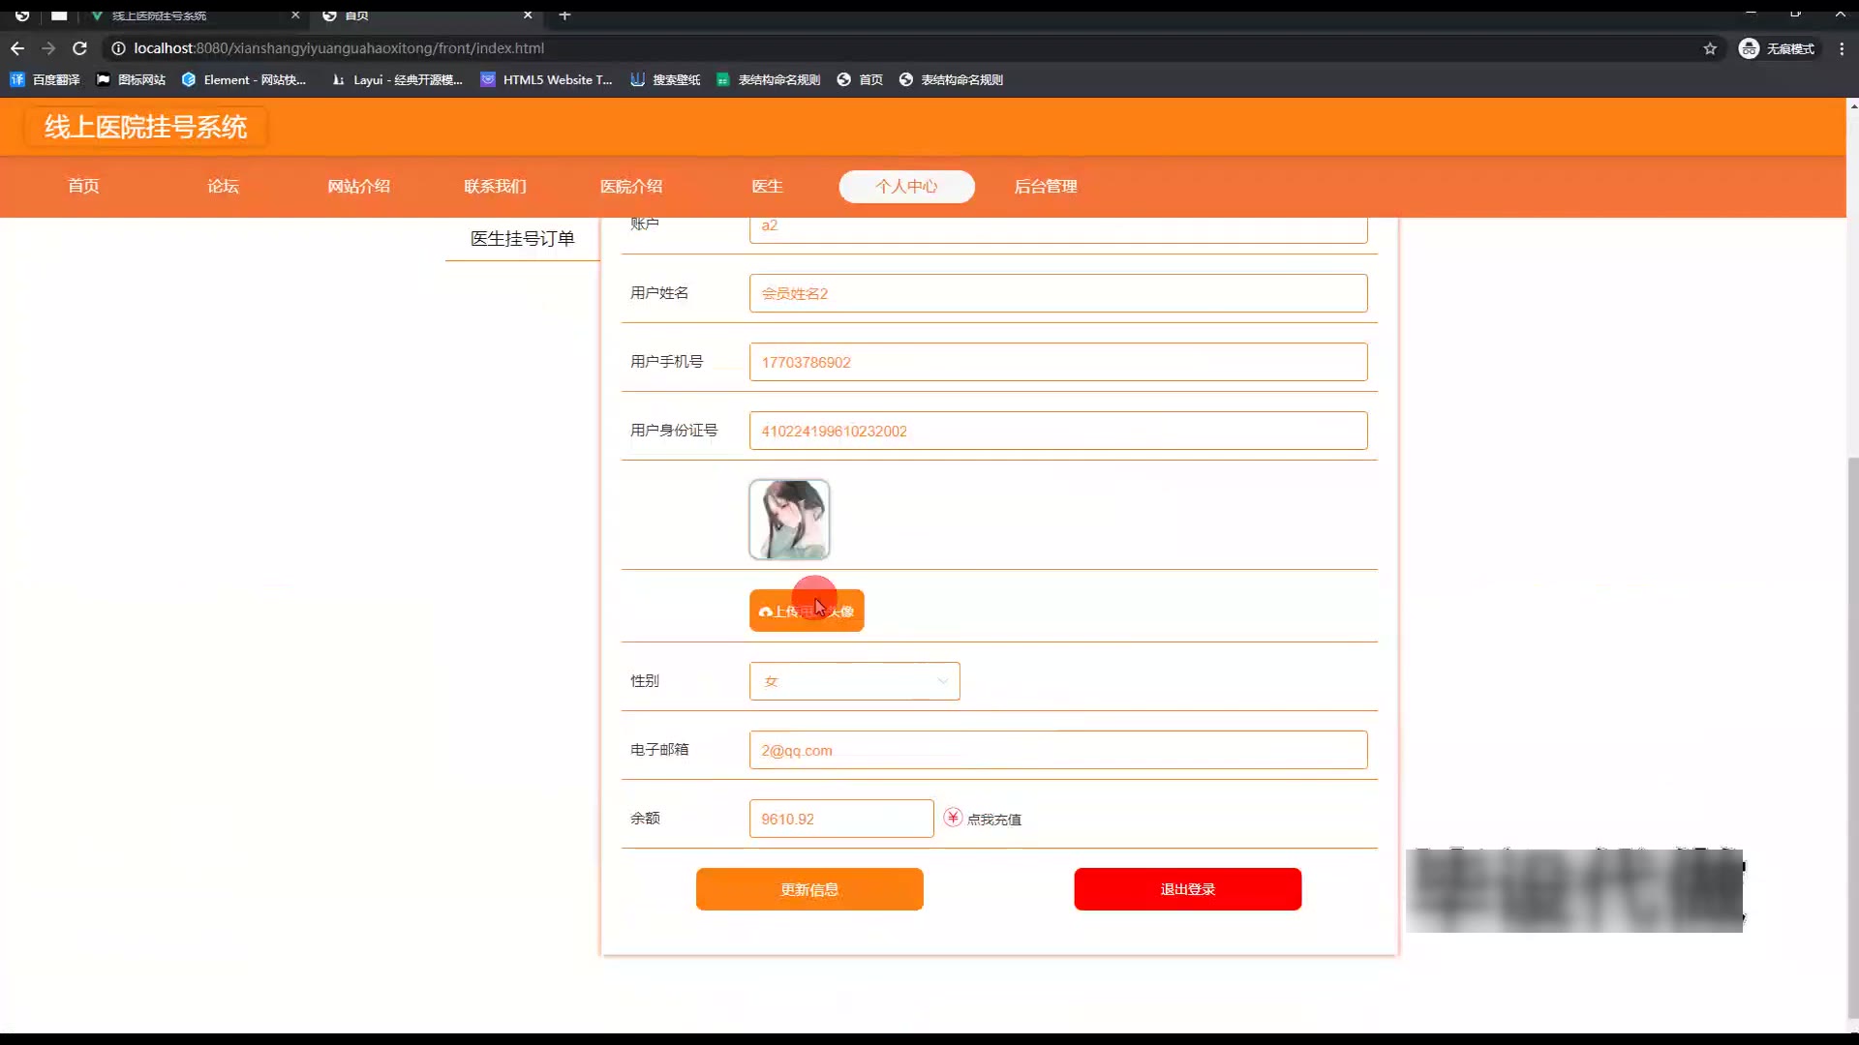
Task: Click the 更新信息 button
Action: coord(809,889)
